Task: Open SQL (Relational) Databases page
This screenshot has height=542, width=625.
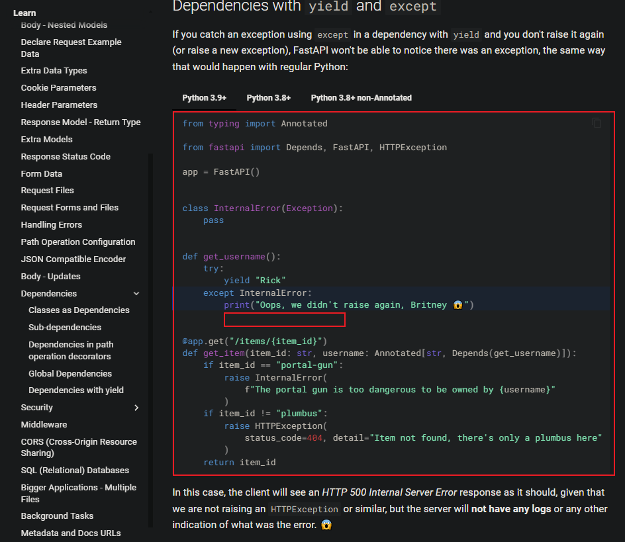Action: [75, 471]
